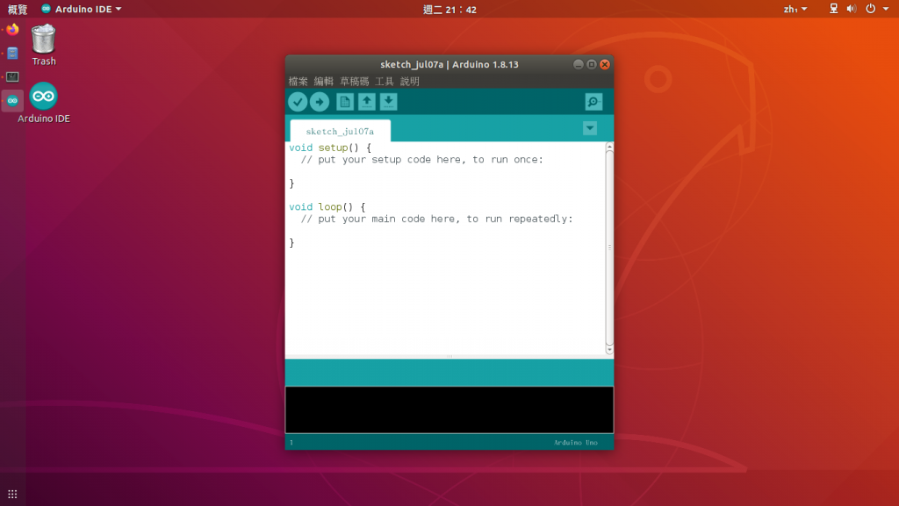Click the Verify checkmark button
899x506 pixels.
(298, 102)
